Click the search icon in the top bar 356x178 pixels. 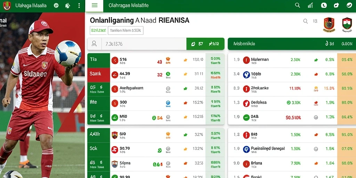pyautogui.click(x=298, y=6)
